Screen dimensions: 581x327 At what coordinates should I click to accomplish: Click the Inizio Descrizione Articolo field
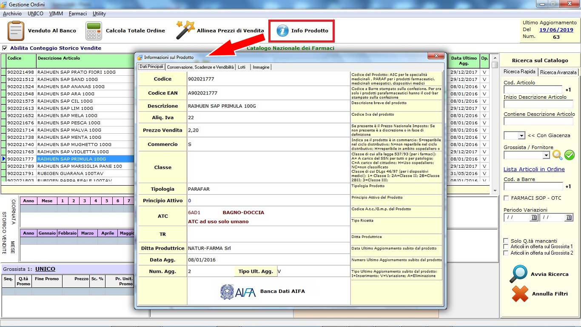[x=538, y=104]
